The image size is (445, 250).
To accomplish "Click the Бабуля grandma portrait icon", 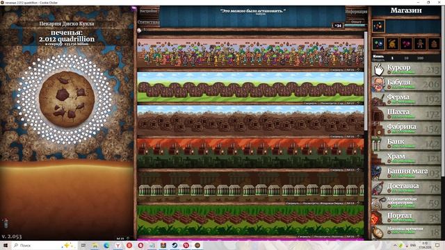I will pyautogui.click(x=378, y=84).
